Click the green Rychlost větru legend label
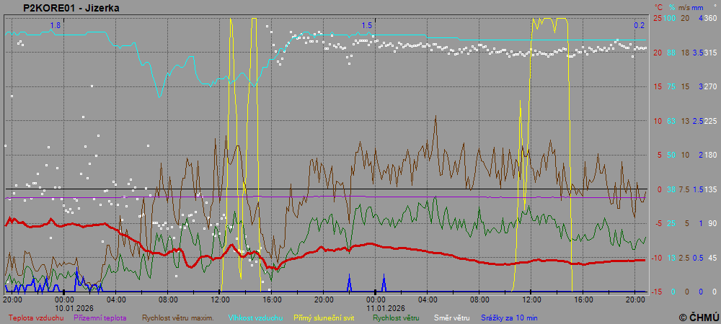 pos(397,317)
